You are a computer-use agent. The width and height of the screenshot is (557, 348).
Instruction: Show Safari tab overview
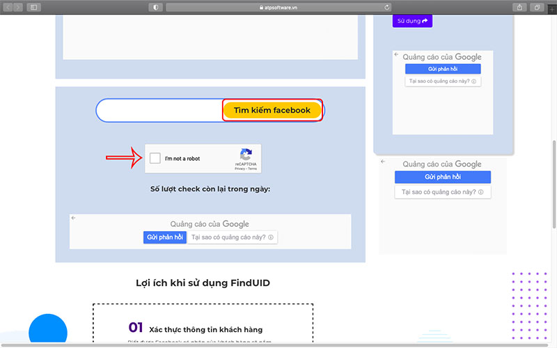pyautogui.click(x=537, y=7)
